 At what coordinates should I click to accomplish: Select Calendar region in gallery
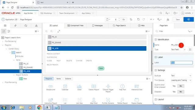click(65, 87)
